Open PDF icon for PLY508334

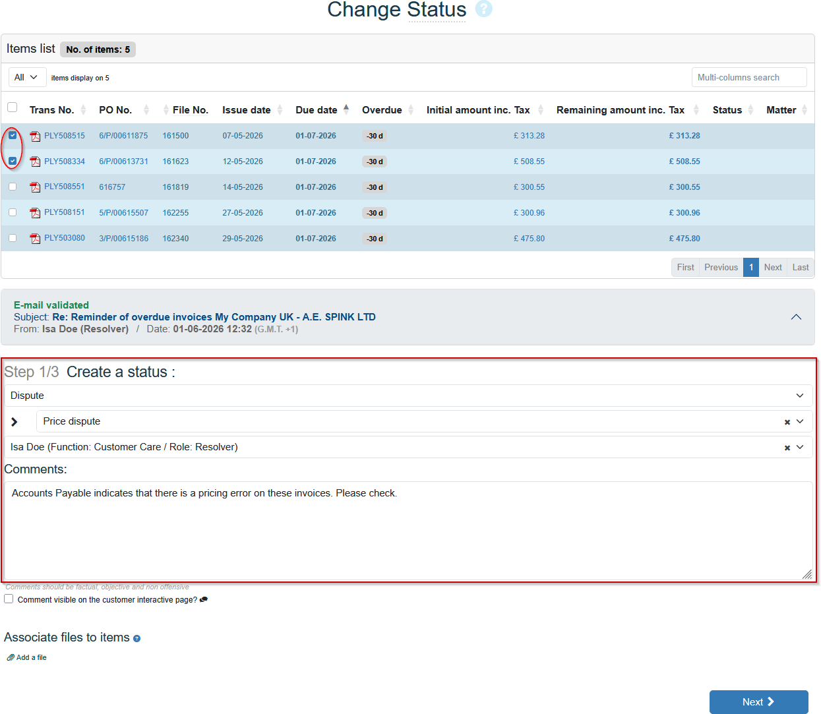click(35, 162)
